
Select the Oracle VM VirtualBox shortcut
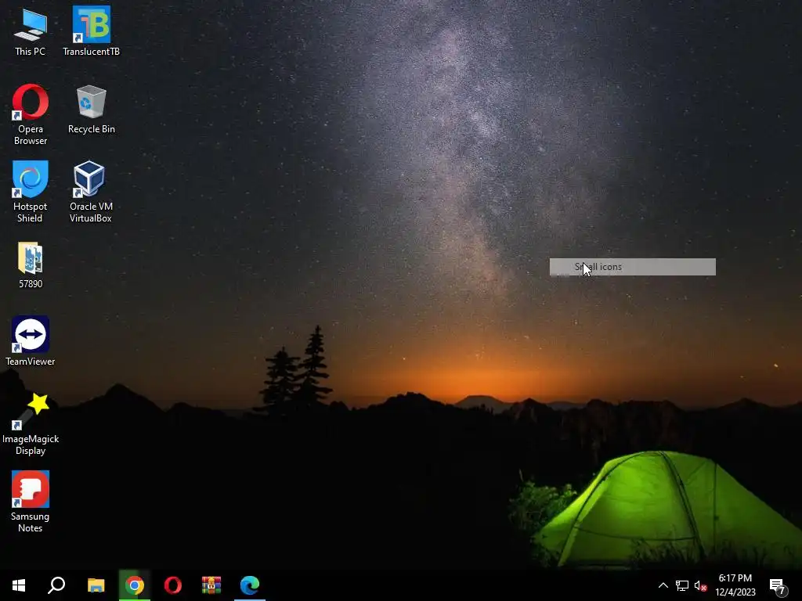click(x=91, y=192)
